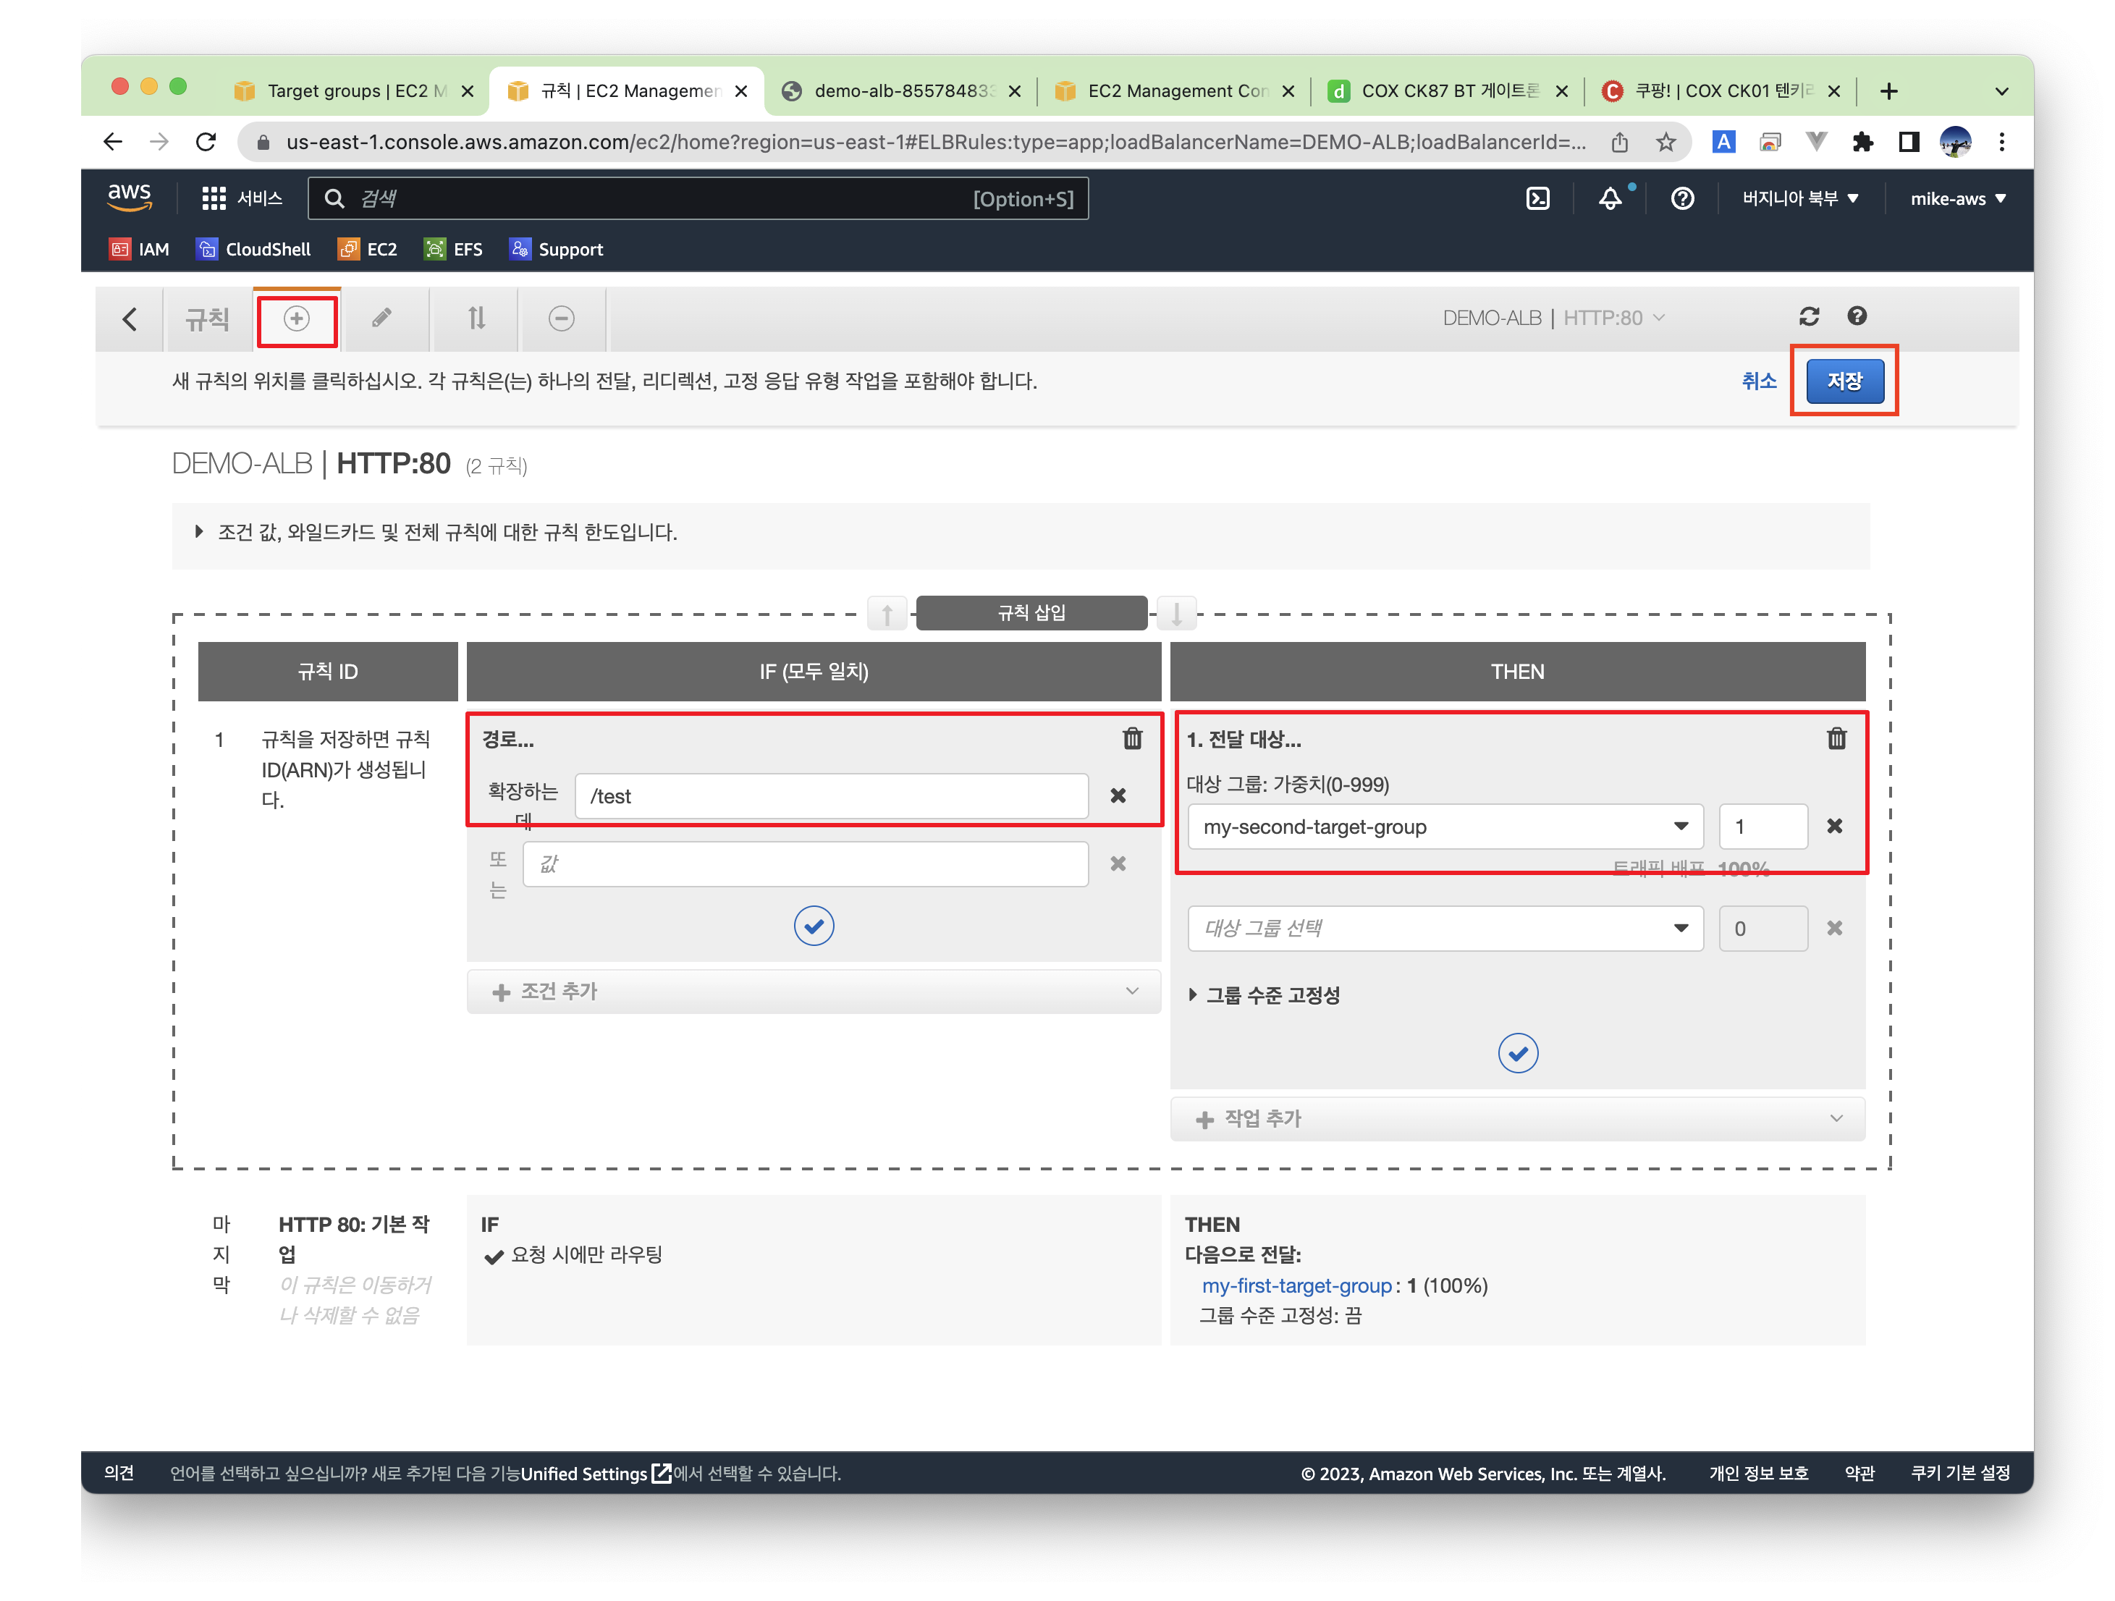This screenshot has width=2115, height=1601.
Task: Open my-first-target-group link
Action: (x=1296, y=1285)
